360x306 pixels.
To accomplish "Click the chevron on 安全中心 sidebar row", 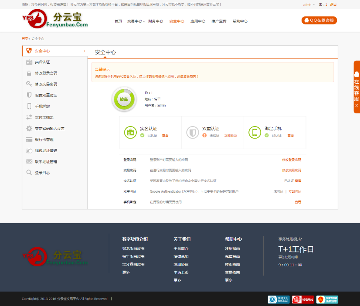I will 84,51.
